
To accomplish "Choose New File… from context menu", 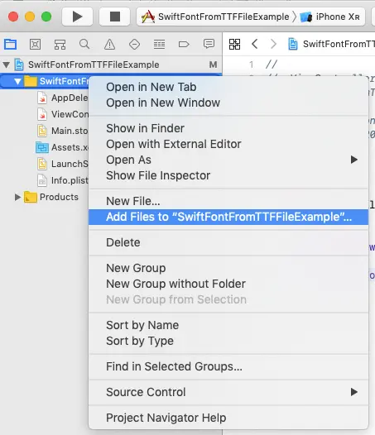I will pos(228,201).
